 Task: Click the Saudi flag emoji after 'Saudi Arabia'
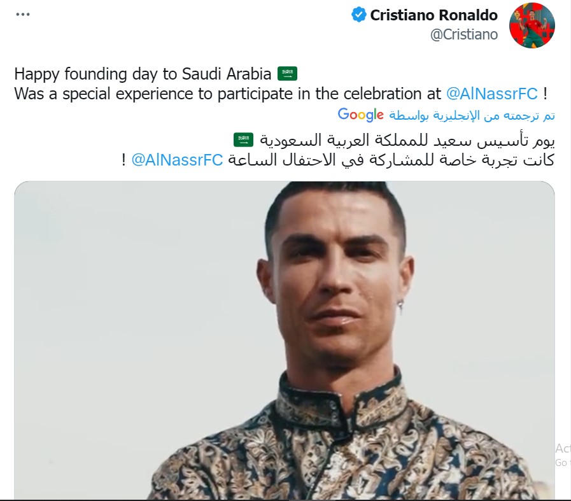pos(287,74)
